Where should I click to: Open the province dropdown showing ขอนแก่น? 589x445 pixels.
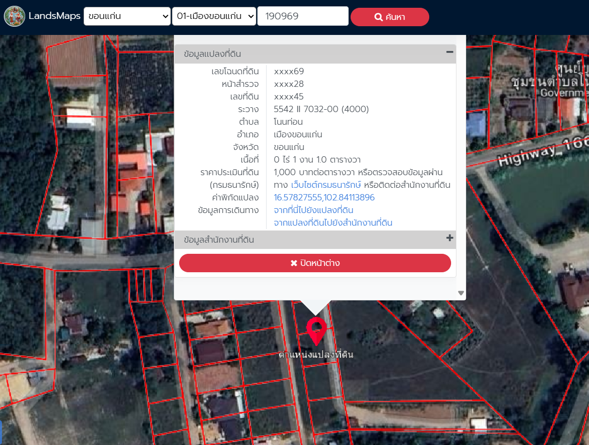(x=127, y=16)
